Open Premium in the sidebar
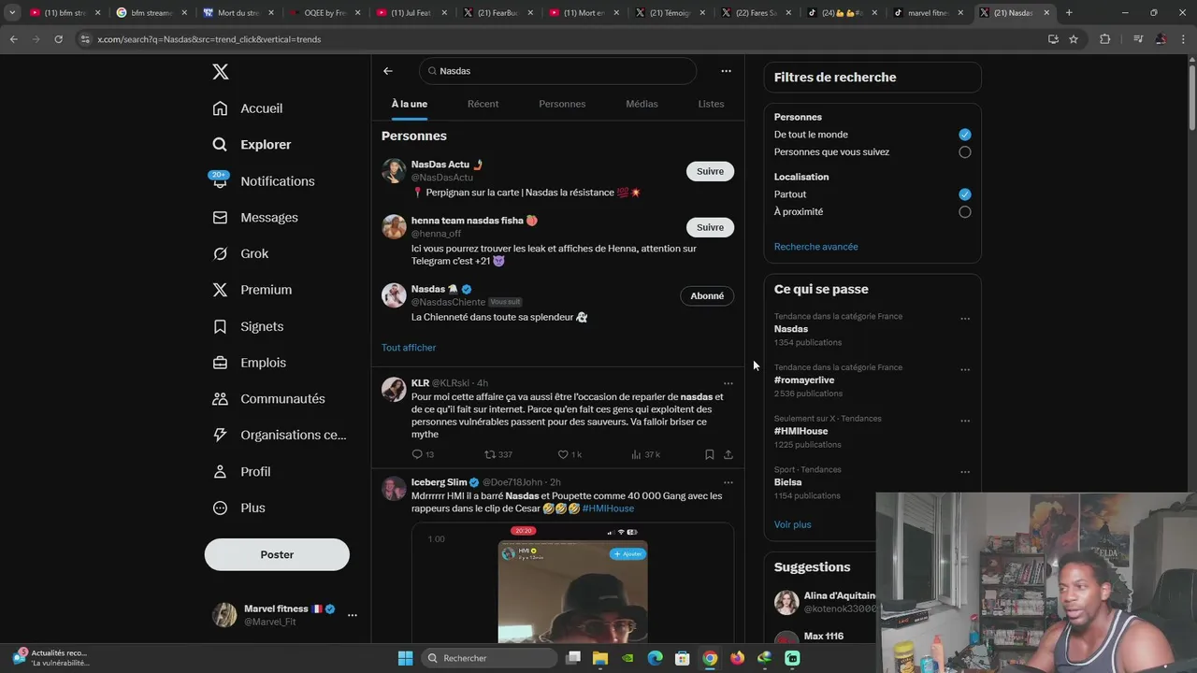 point(252,290)
